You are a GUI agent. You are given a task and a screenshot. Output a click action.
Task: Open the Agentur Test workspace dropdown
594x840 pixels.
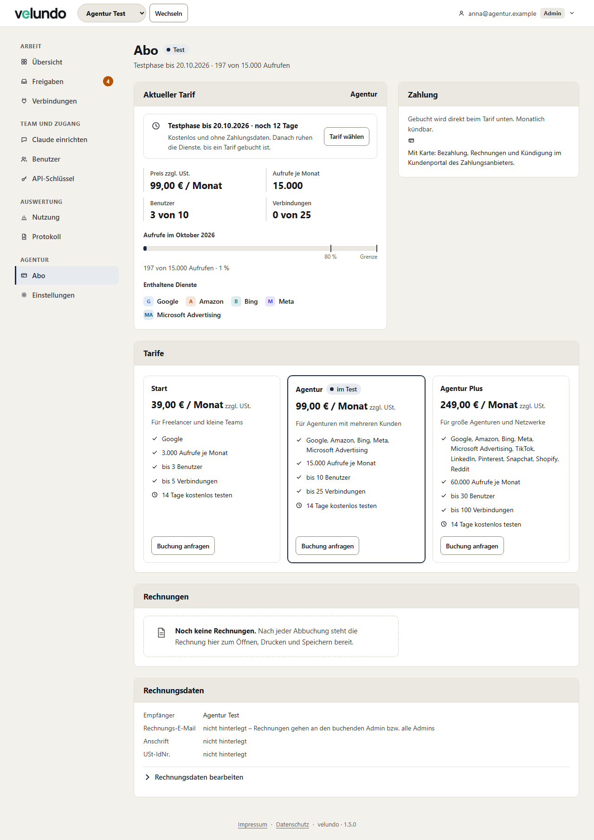(x=112, y=13)
